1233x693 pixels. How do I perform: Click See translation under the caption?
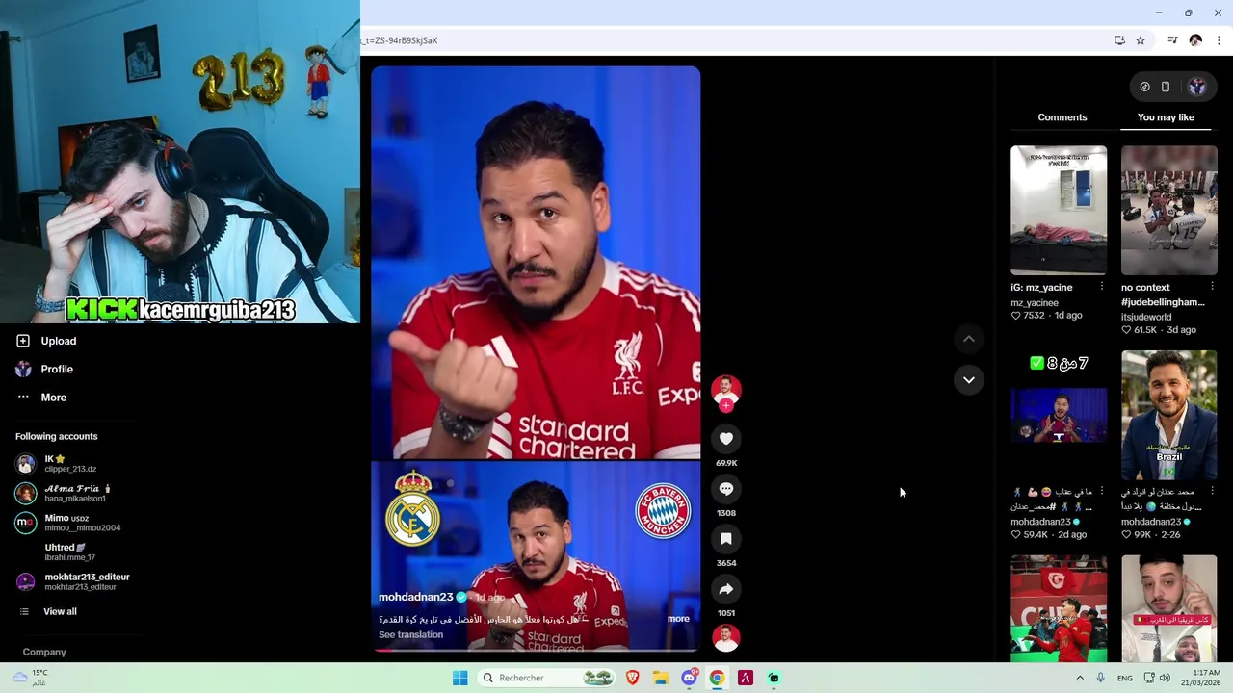411,635
